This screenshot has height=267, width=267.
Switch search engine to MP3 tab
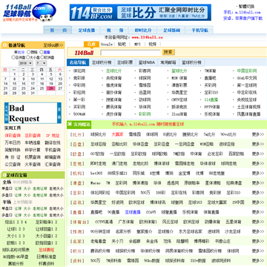click(137, 44)
